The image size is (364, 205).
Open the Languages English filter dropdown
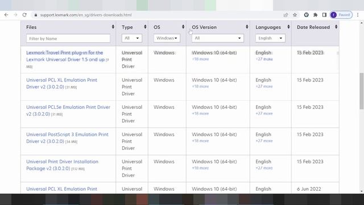[x=270, y=38]
